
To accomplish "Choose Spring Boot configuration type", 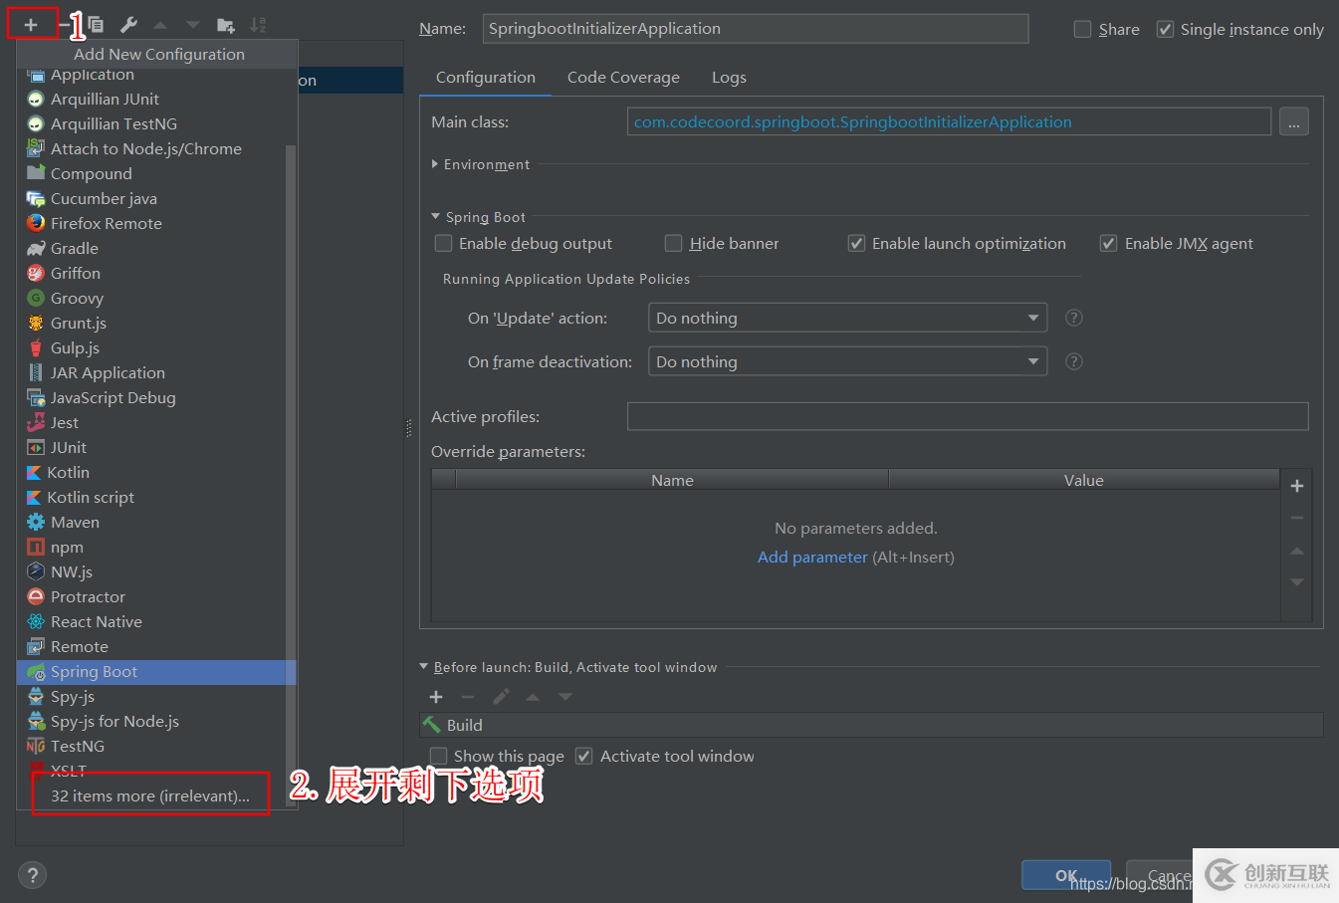I will tap(156, 671).
